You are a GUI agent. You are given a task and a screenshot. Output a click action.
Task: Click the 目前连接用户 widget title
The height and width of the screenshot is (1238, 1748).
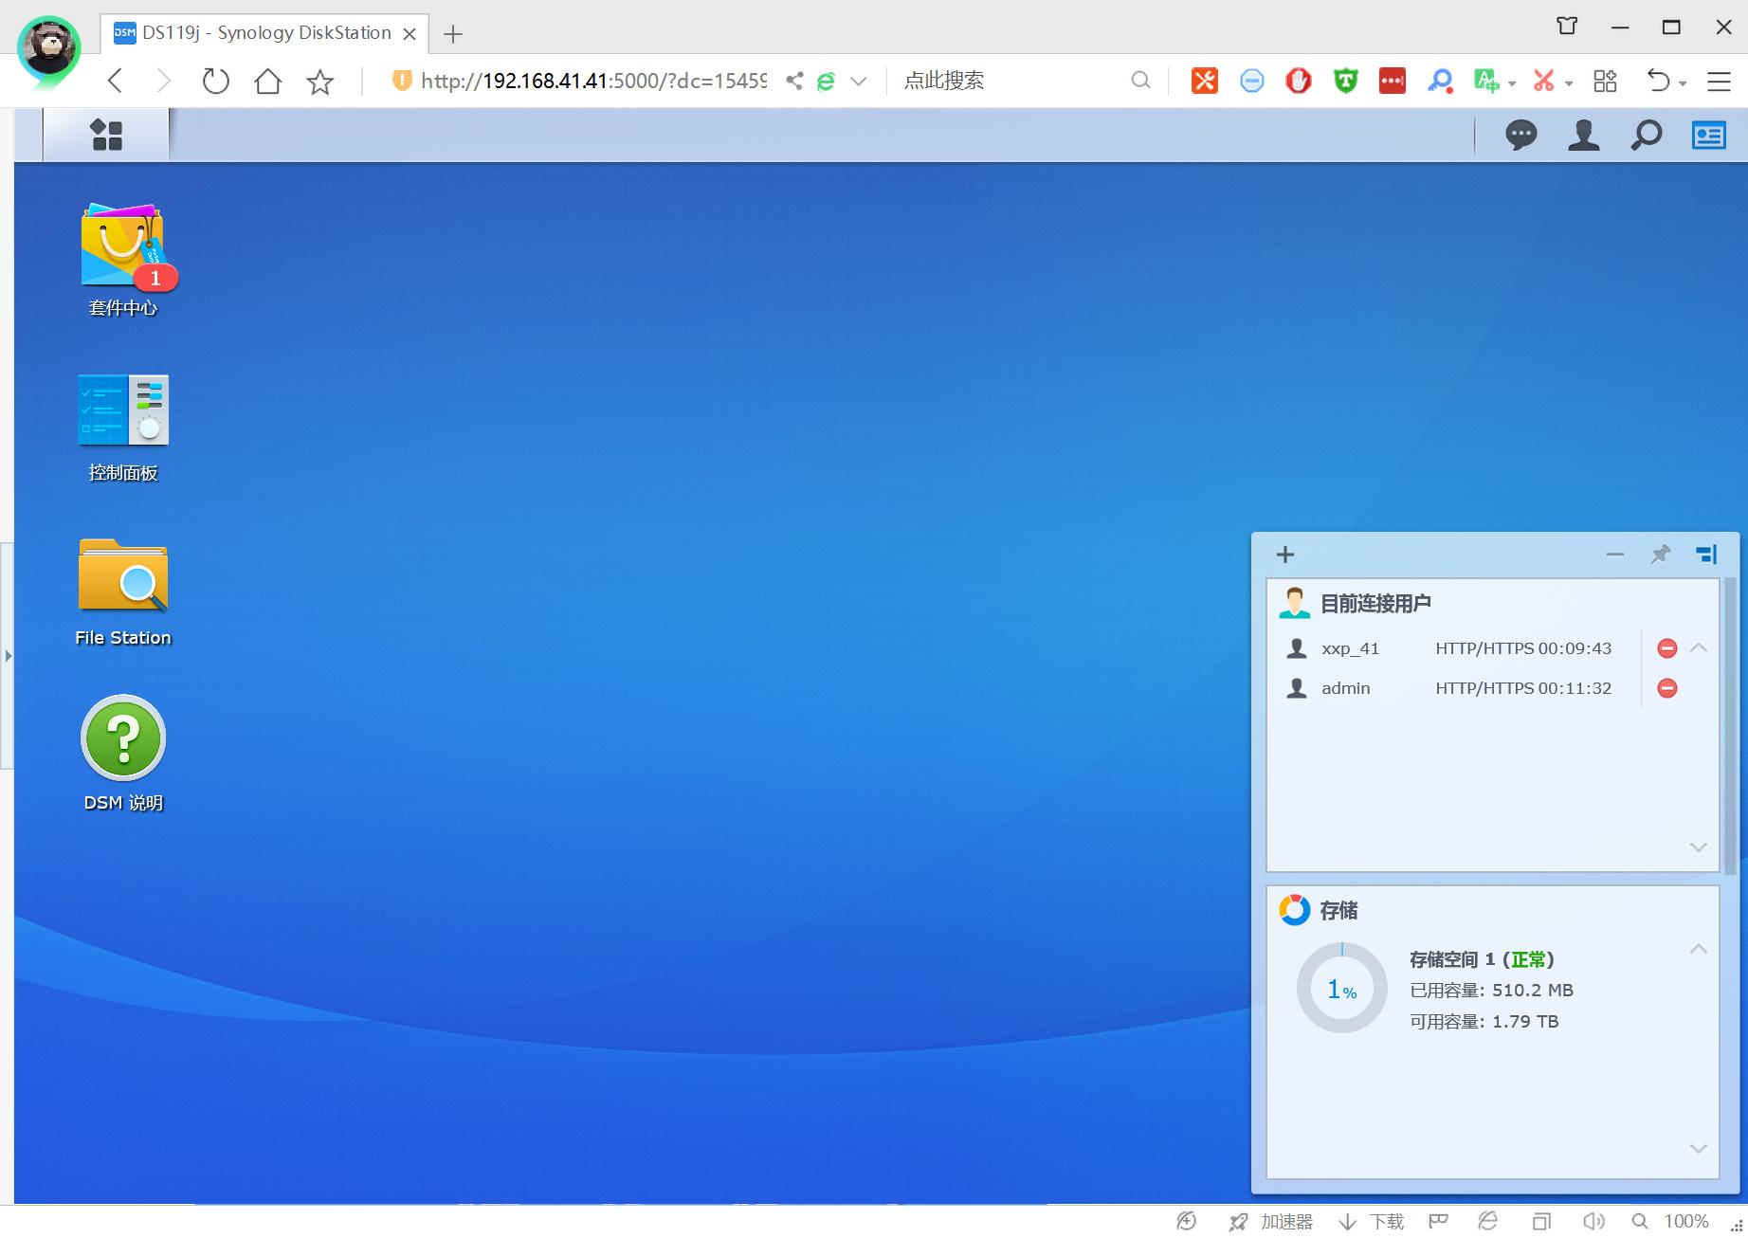(1375, 604)
